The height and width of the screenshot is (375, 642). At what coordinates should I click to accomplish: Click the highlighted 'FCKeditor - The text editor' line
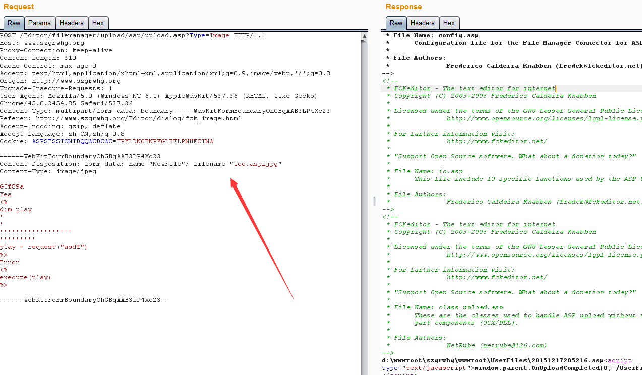click(475, 88)
